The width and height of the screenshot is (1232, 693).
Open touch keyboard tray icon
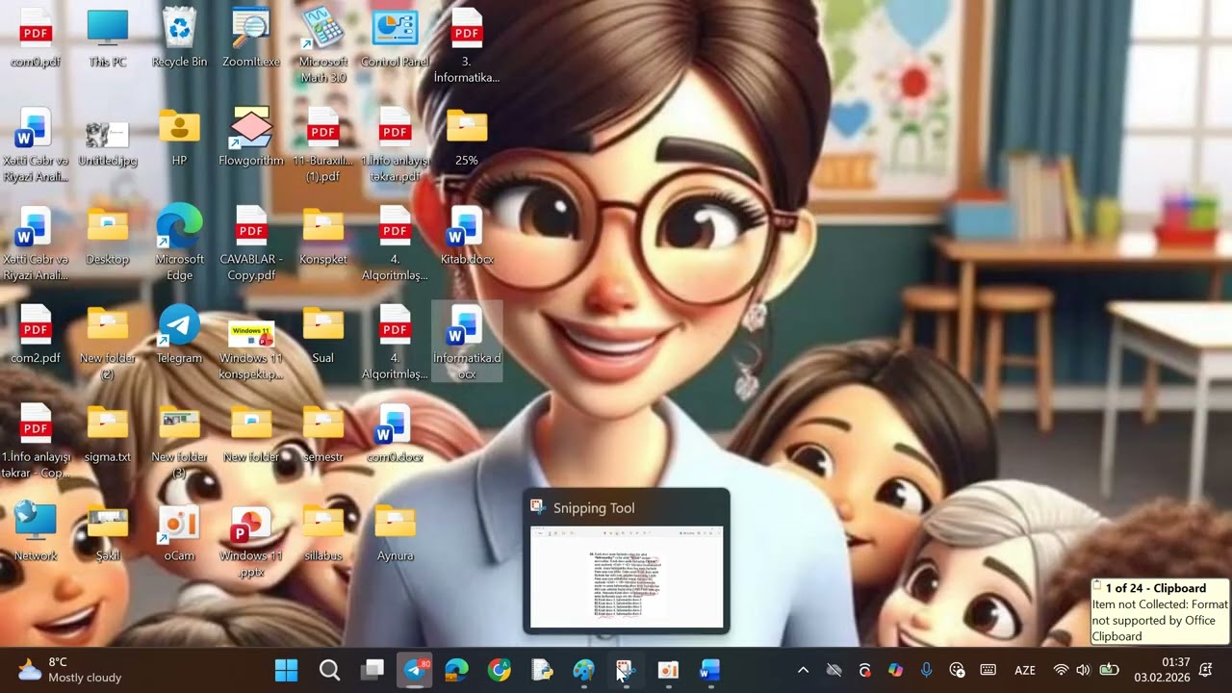pos(988,670)
